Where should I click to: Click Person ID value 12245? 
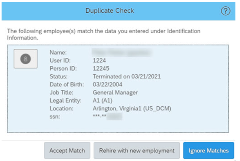pos(101,69)
